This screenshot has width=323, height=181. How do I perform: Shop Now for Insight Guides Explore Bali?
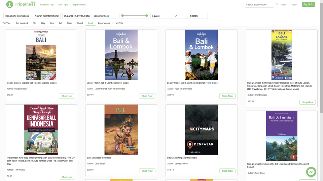pos(67,96)
